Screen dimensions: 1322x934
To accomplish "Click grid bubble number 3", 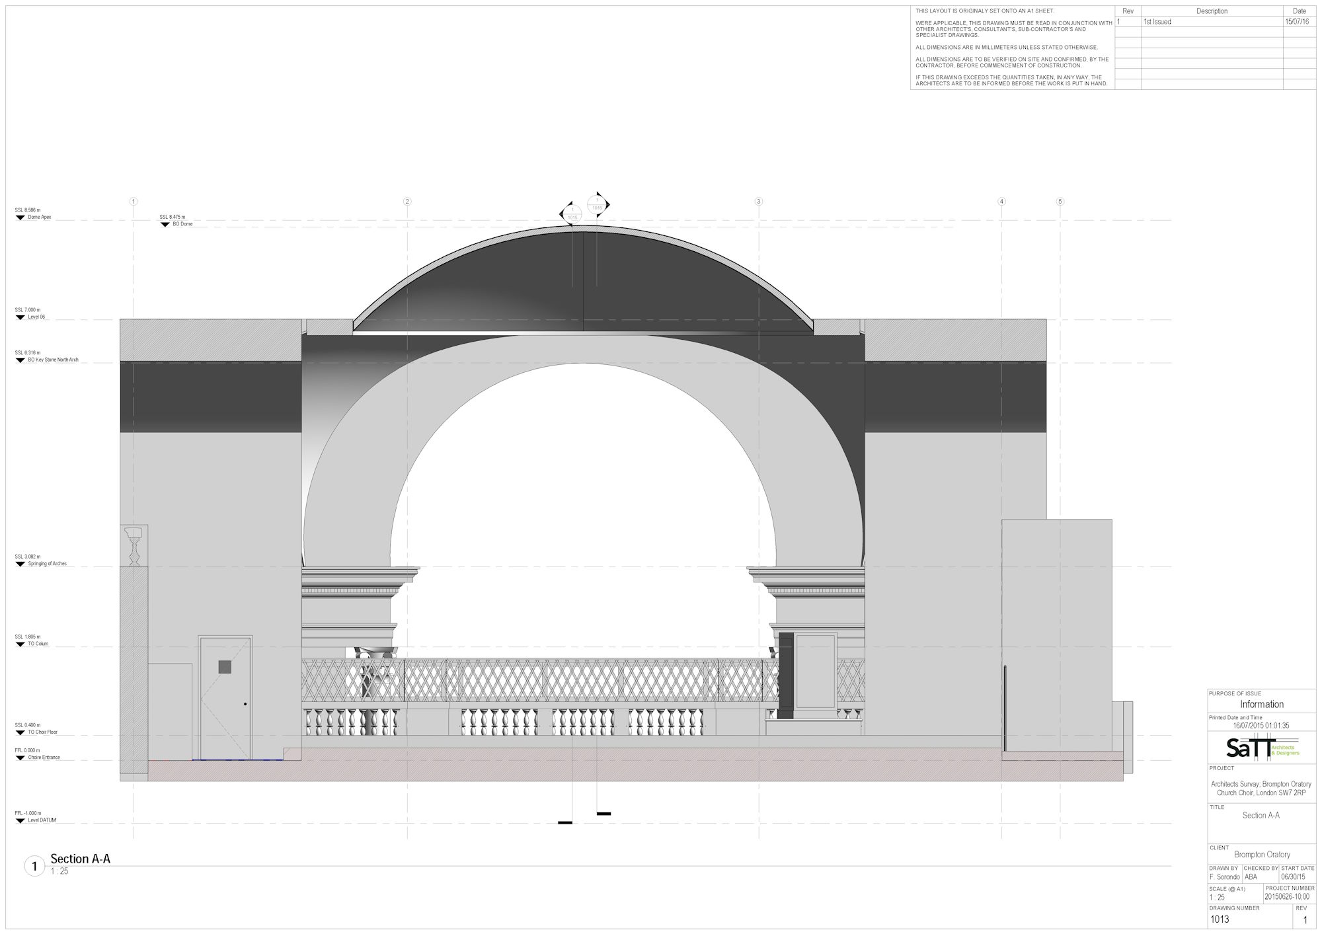I will [x=759, y=202].
